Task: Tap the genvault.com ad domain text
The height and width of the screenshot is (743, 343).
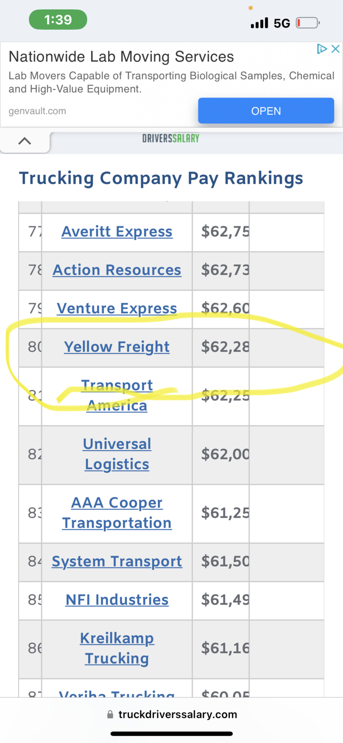Action: coord(37,111)
